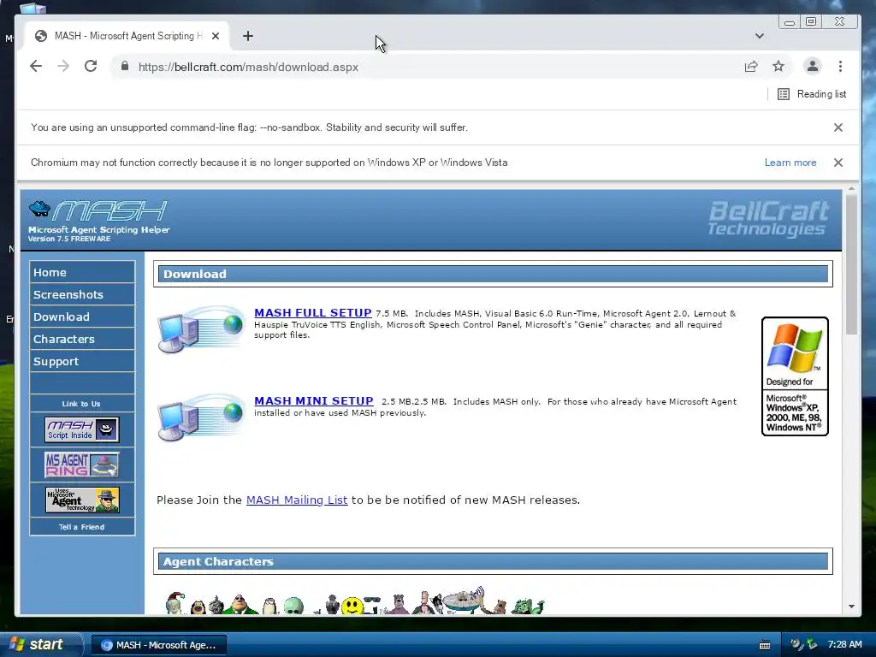Open a new browser tab

pos(248,36)
